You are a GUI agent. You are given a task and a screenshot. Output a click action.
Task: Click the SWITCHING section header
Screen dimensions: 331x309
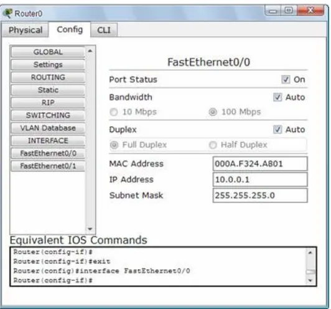[x=48, y=115]
